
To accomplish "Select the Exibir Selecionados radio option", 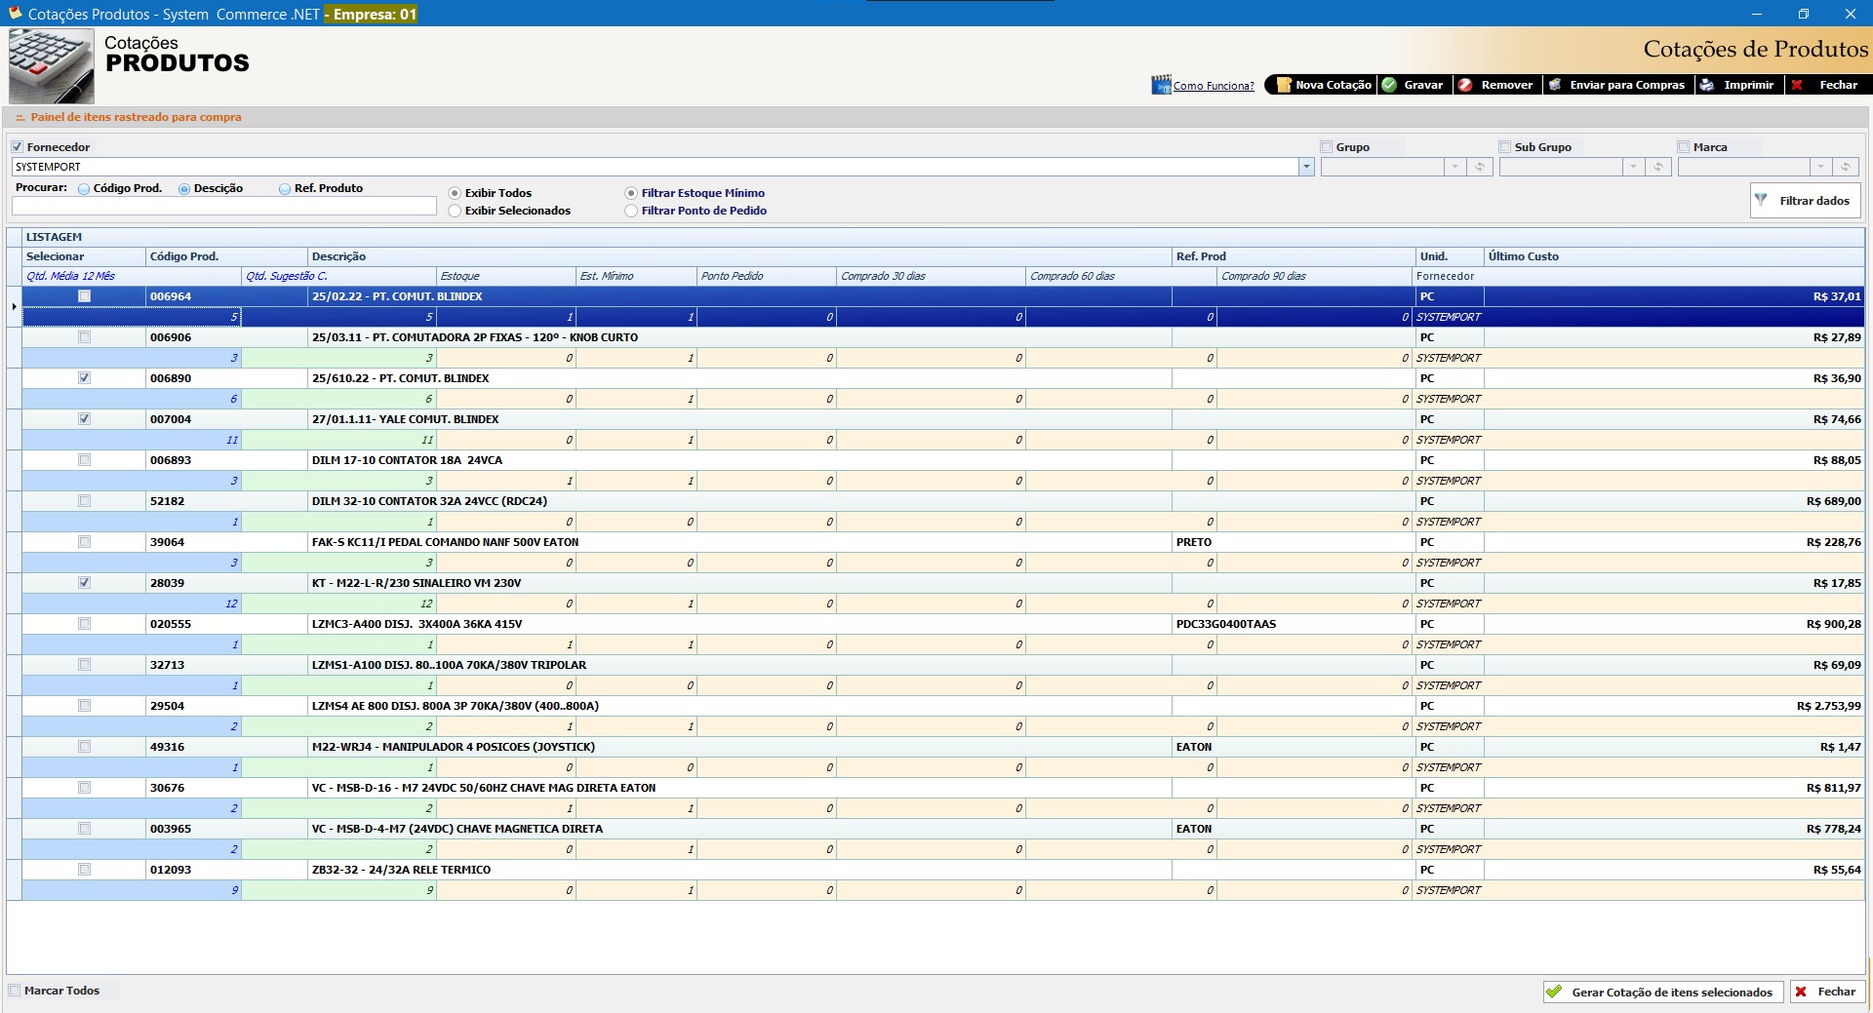I will 455,211.
